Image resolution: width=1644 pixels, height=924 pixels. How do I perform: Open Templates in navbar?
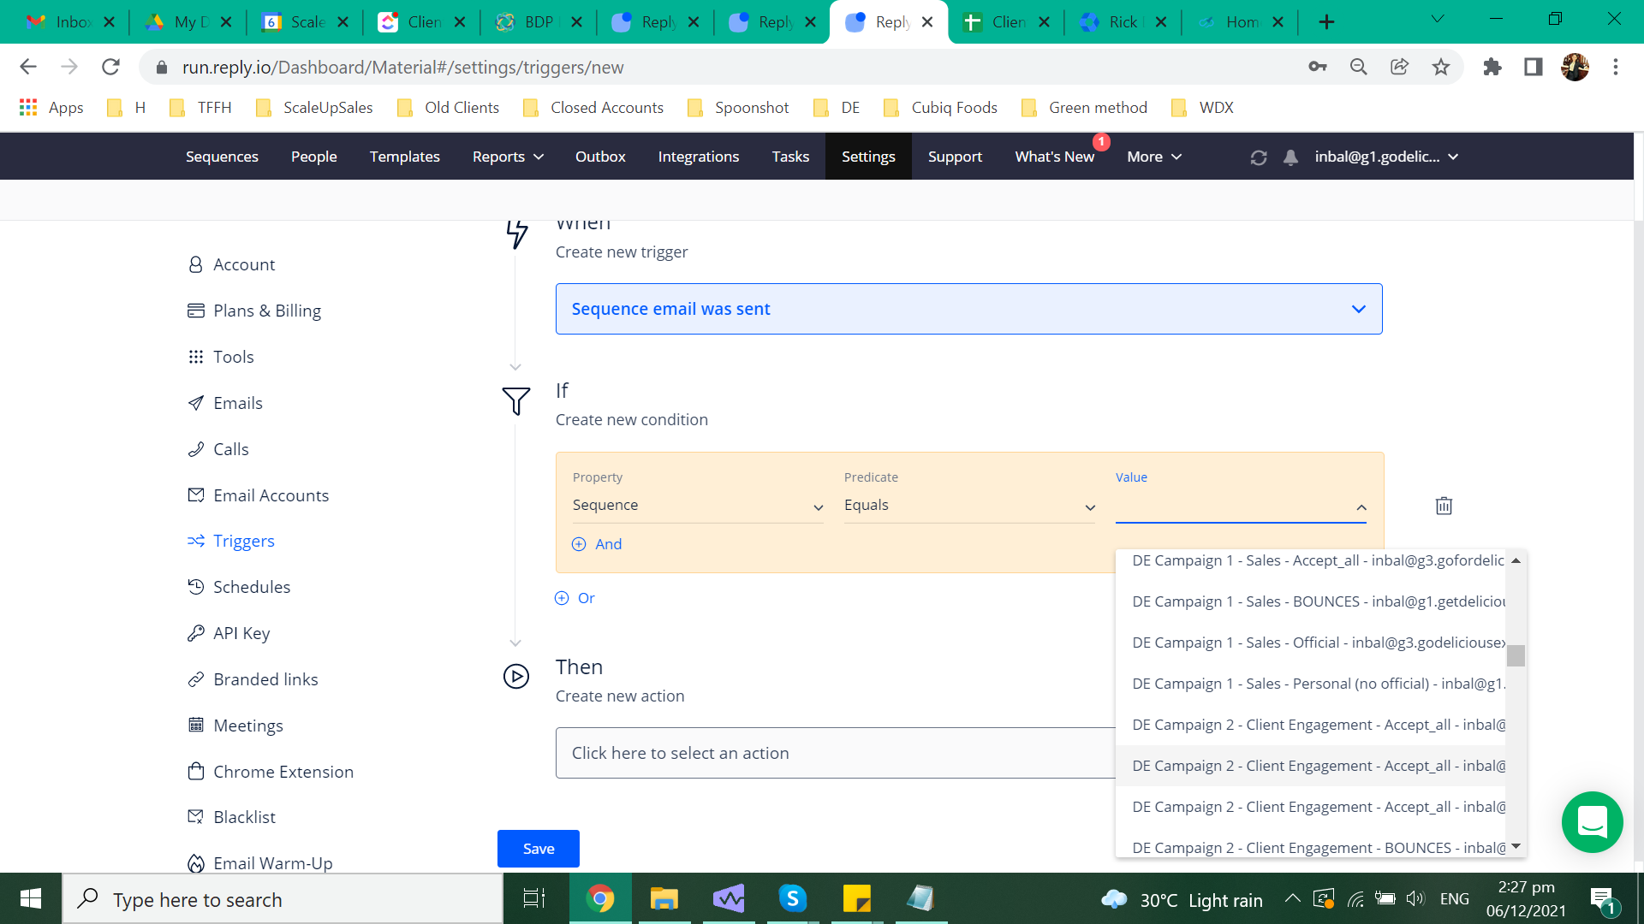click(404, 157)
